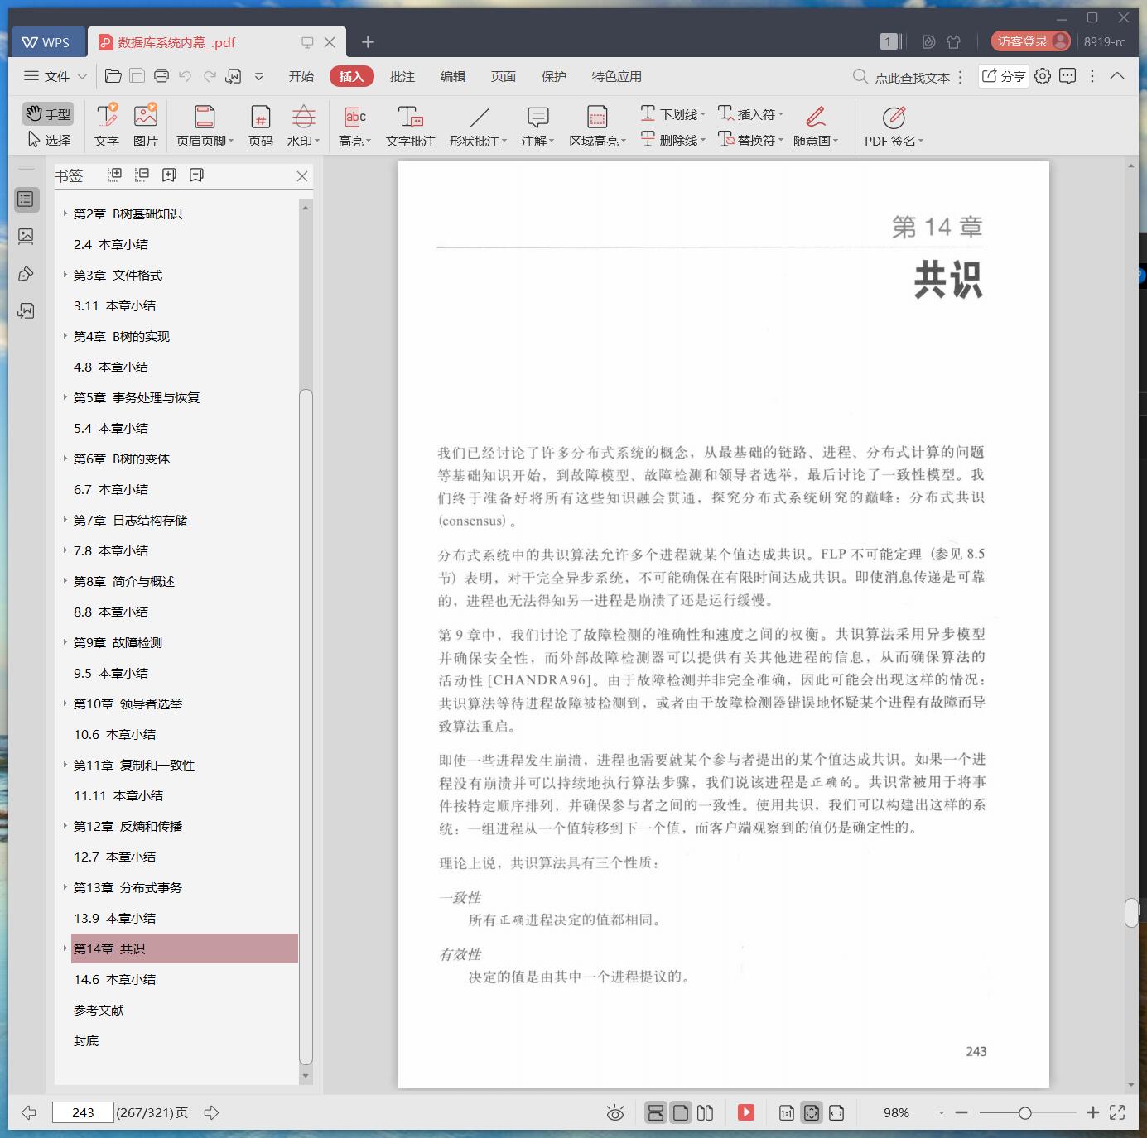This screenshot has width=1147, height=1138.
Task: Add a new bookmark in the 书签 panel
Action: point(169,175)
